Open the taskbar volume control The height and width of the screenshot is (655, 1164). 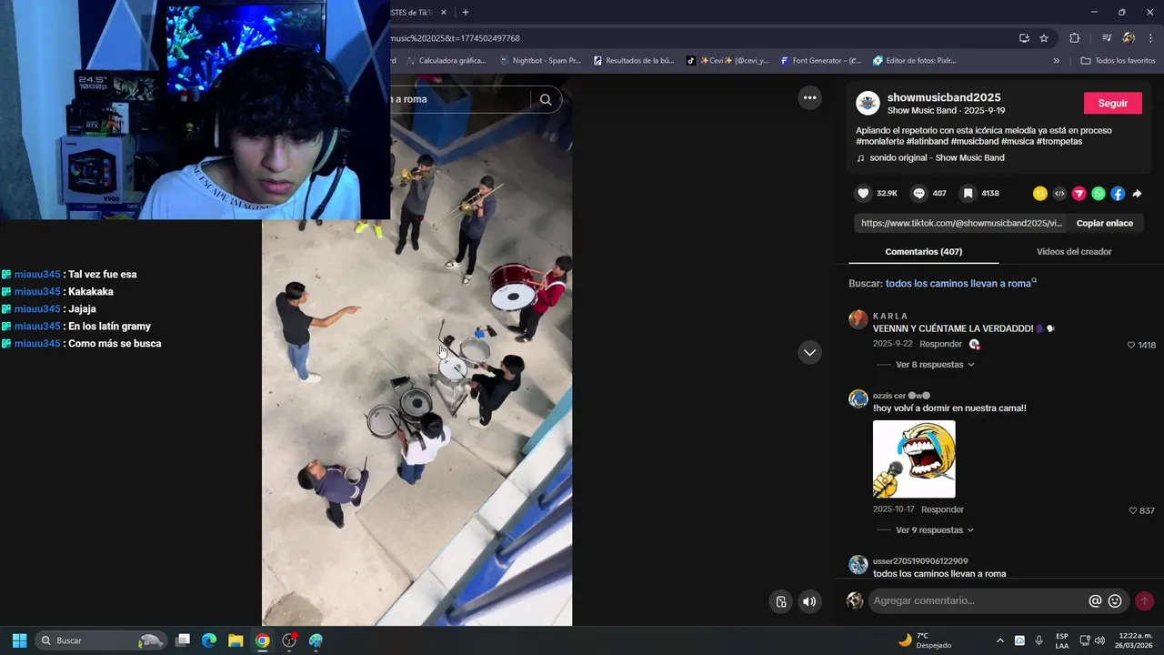click(1099, 640)
